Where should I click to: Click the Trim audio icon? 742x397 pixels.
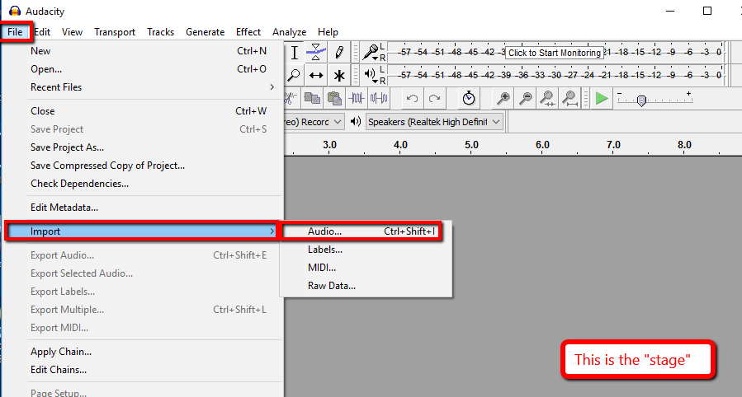(357, 98)
